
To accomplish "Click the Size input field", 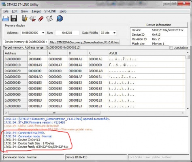I will pyautogui.click(x=67, y=33).
